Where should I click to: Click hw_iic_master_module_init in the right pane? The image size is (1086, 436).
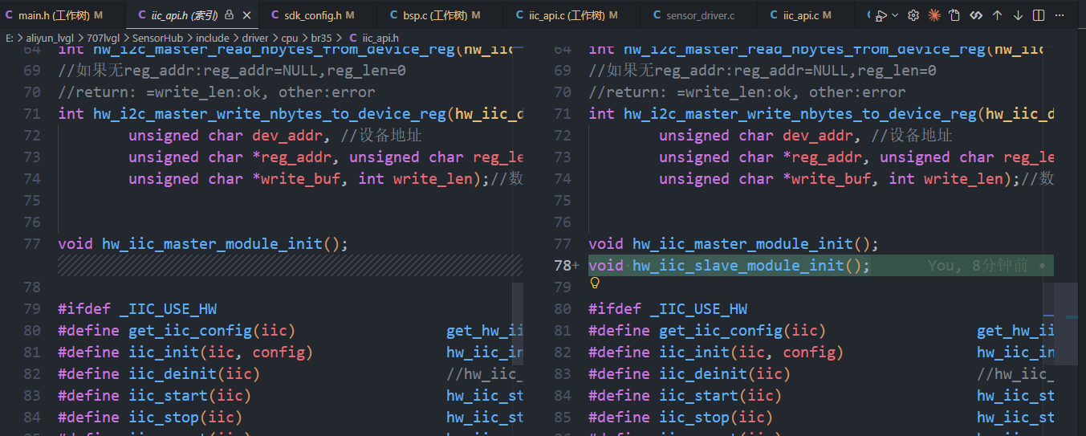click(x=742, y=244)
